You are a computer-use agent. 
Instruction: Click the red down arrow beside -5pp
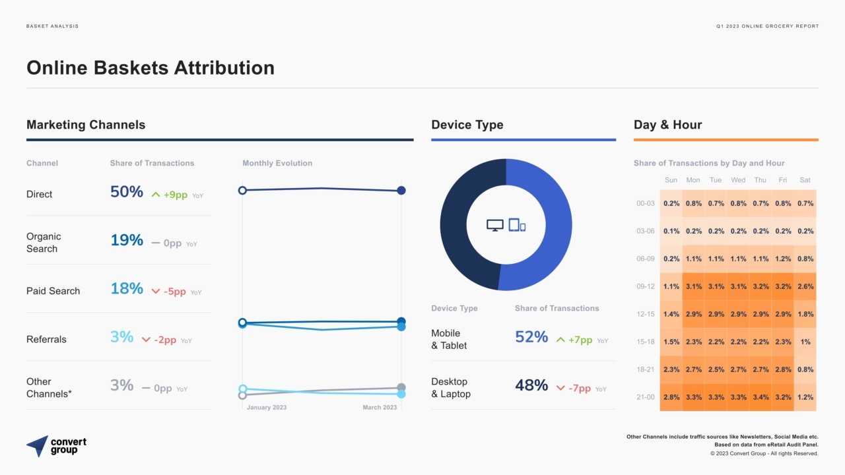[156, 292]
